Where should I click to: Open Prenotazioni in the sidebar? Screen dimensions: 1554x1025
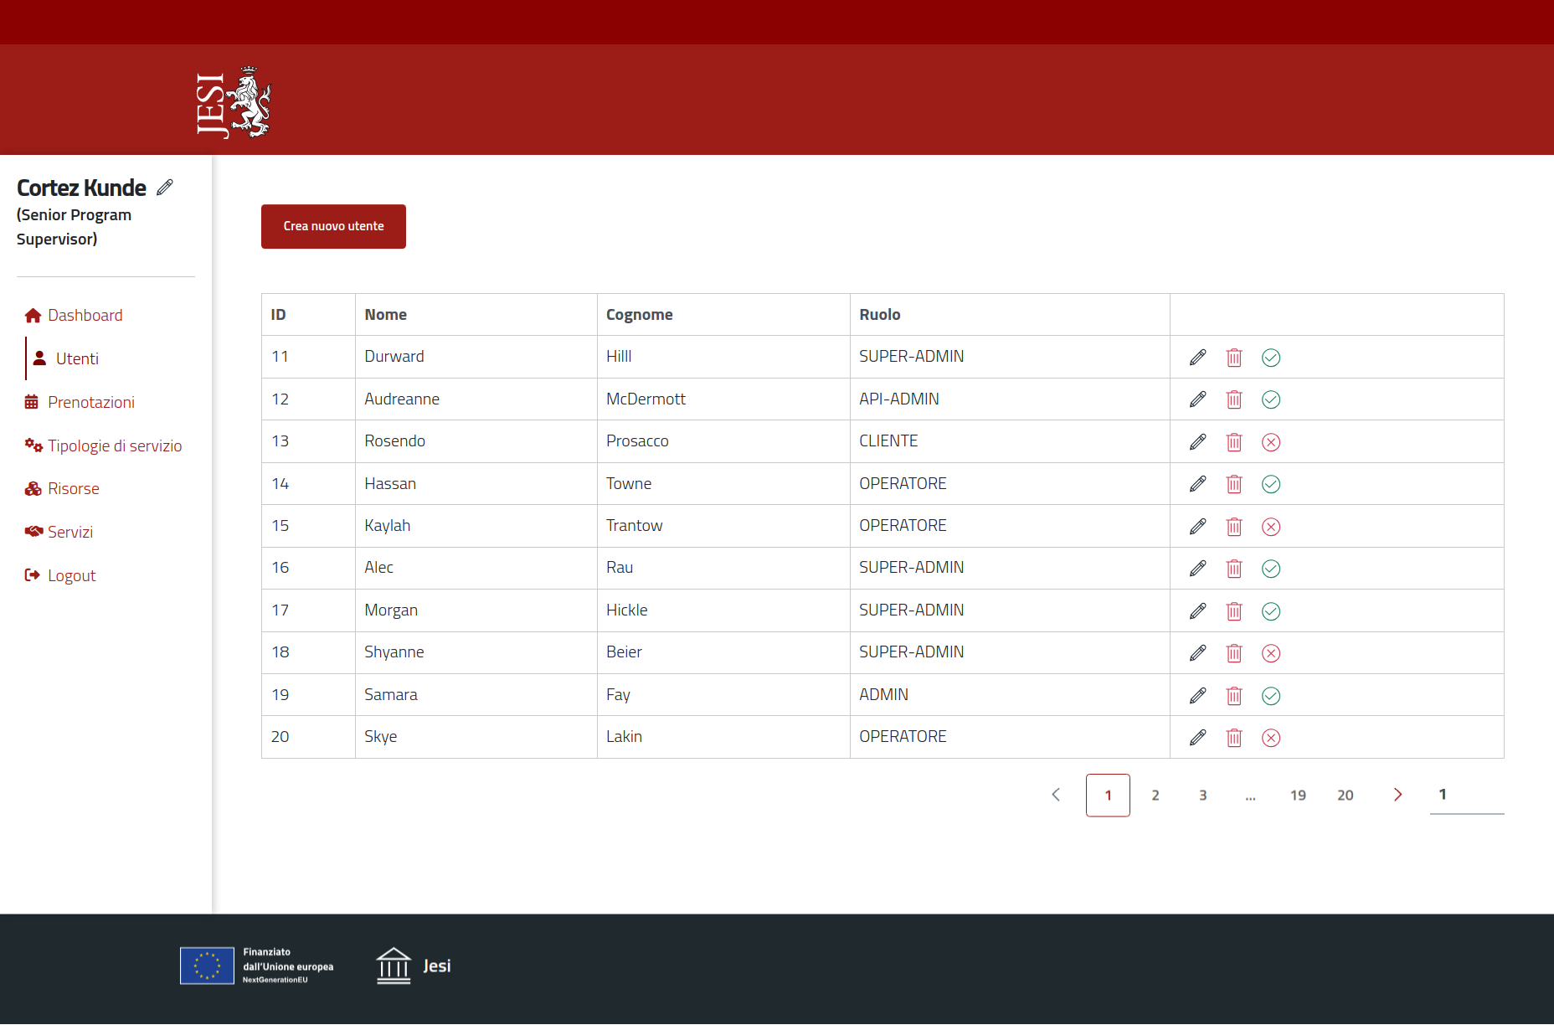(90, 402)
